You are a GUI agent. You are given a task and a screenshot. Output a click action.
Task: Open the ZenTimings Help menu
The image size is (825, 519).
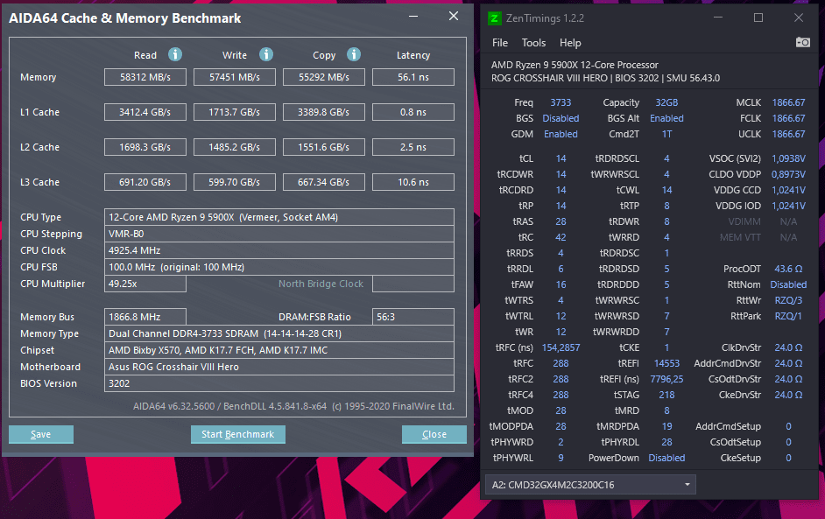[570, 43]
